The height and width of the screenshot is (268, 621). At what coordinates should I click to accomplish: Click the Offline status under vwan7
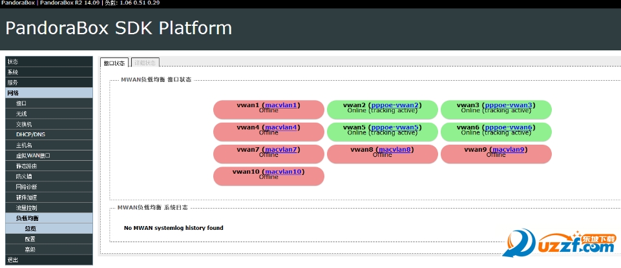click(x=269, y=155)
